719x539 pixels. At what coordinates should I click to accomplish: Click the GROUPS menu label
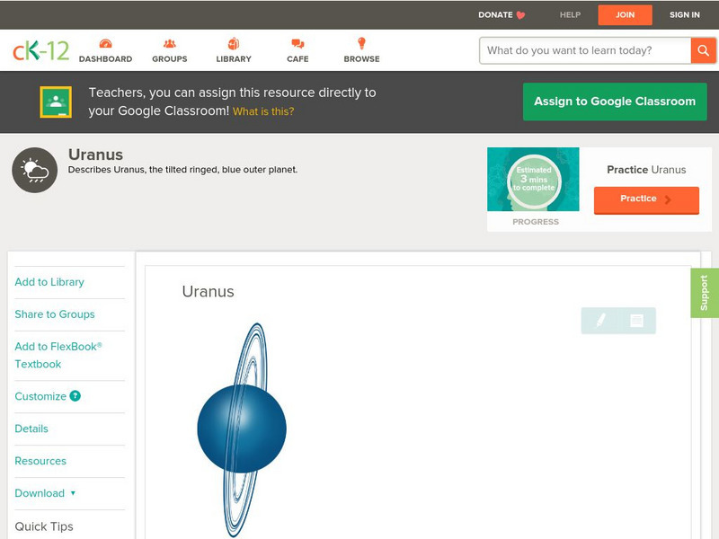point(170,59)
